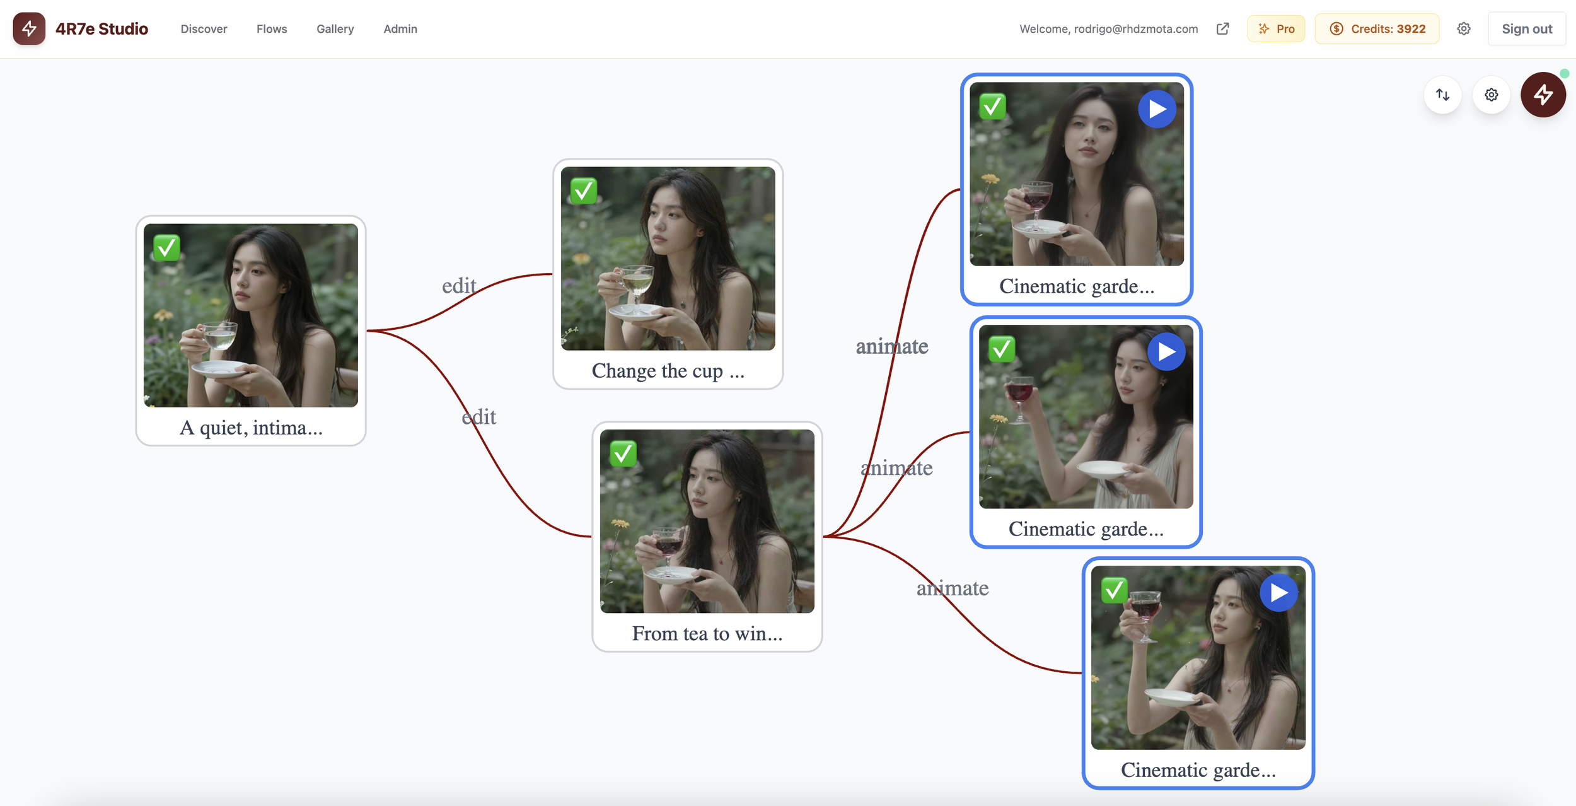Image resolution: width=1576 pixels, height=806 pixels.
Task: Click the 4R7e Studio lightning logo
Action: tap(29, 29)
